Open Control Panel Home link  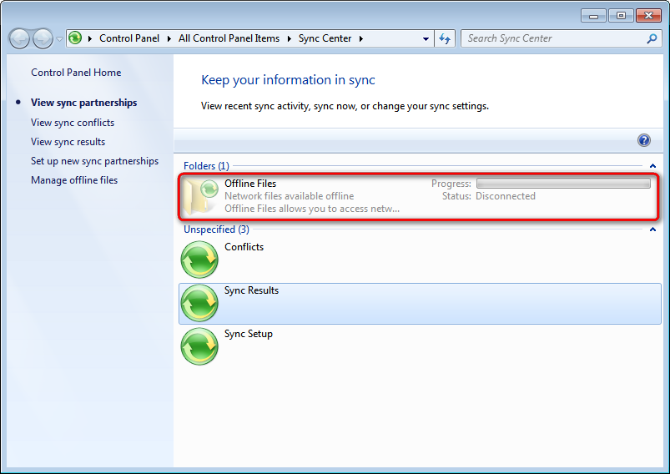[x=76, y=73]
